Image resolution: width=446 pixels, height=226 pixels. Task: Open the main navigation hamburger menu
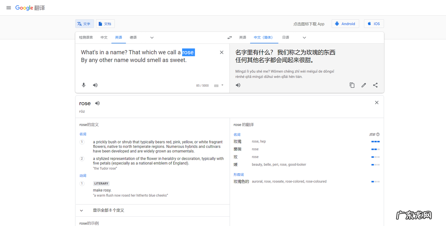point(9,7)
